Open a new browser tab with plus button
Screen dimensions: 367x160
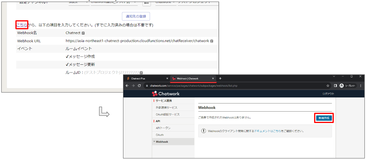point(220,78)
